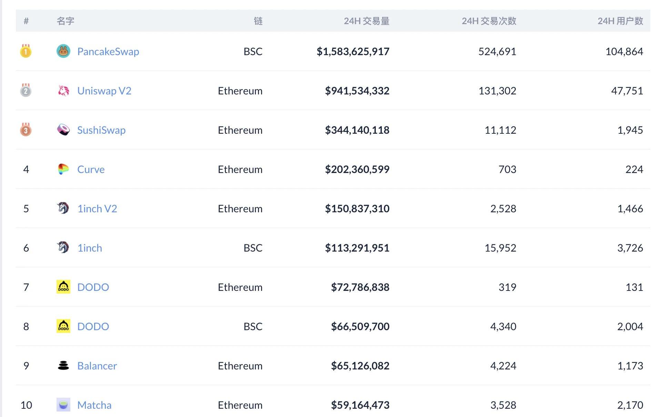Open the Curve name link

[x=91, y=169]
